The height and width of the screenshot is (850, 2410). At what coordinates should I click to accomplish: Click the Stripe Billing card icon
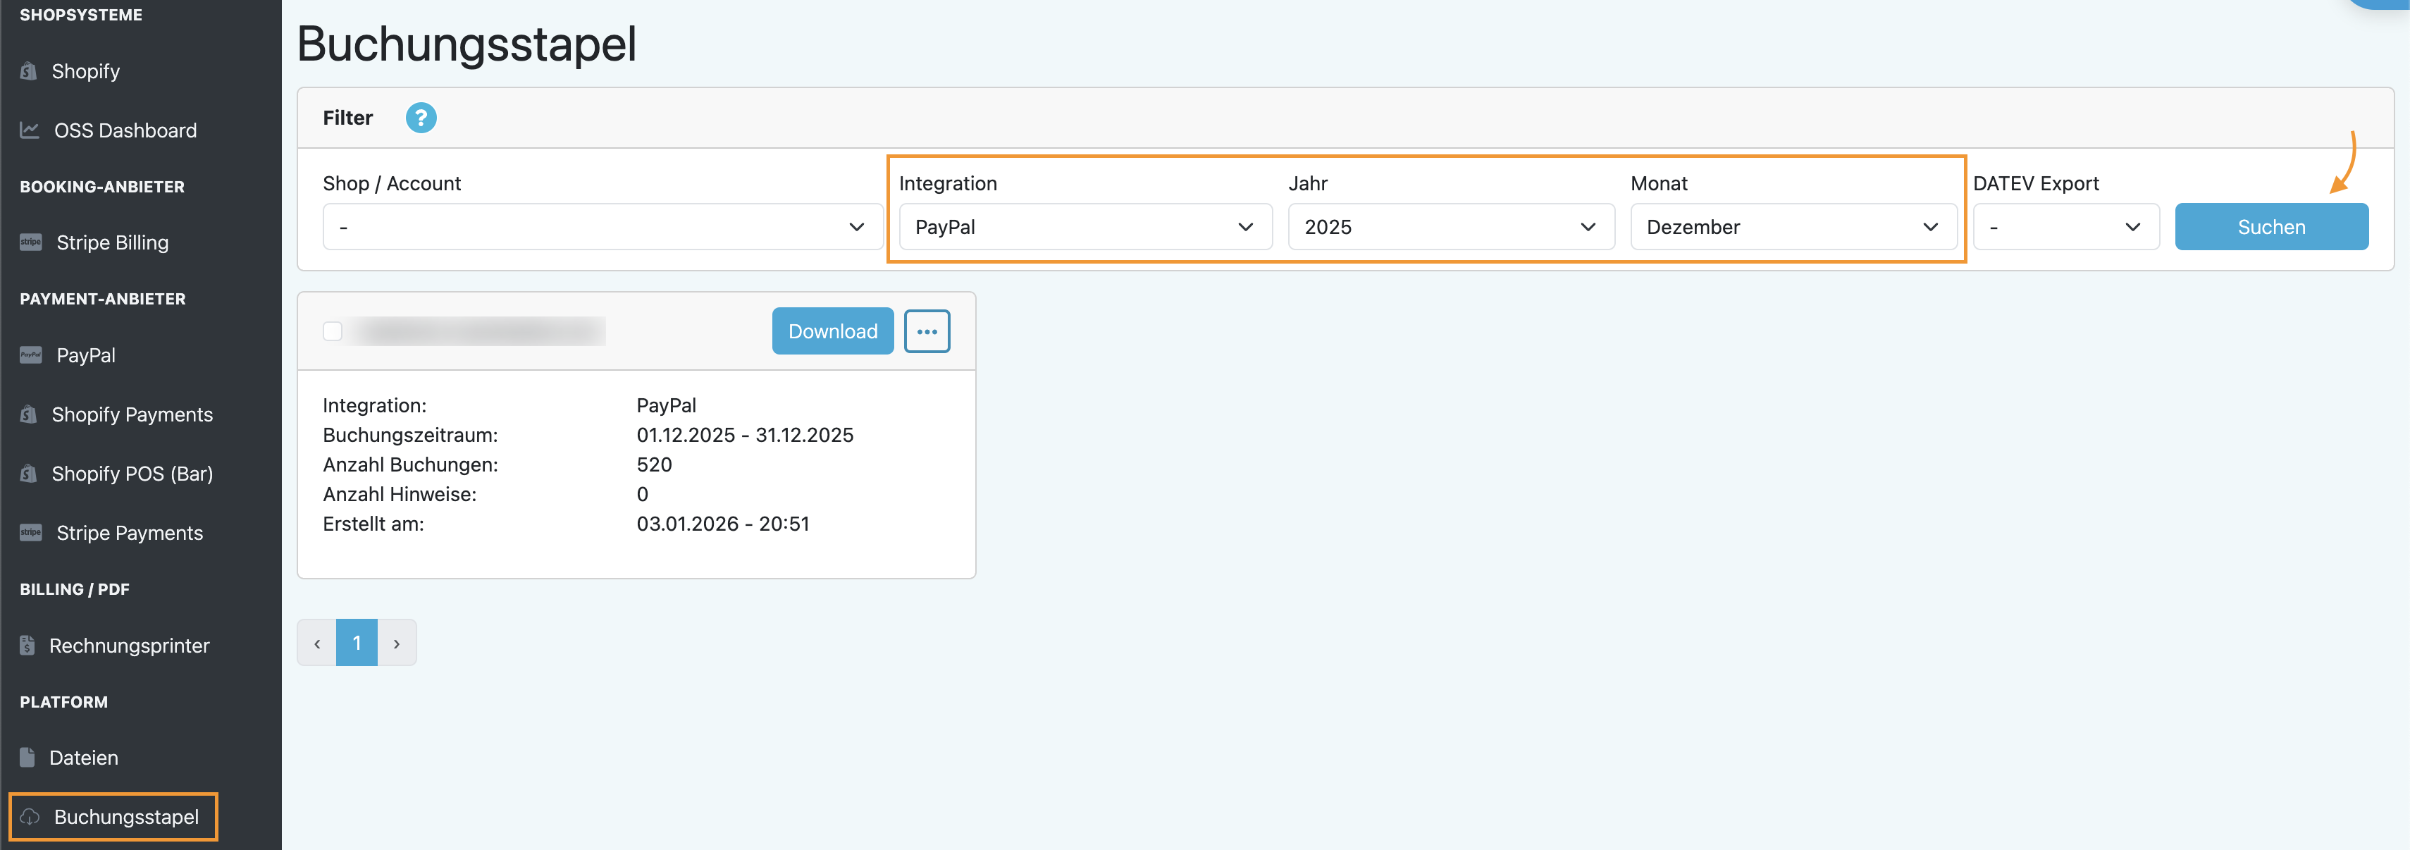click(x=31, y=242)
